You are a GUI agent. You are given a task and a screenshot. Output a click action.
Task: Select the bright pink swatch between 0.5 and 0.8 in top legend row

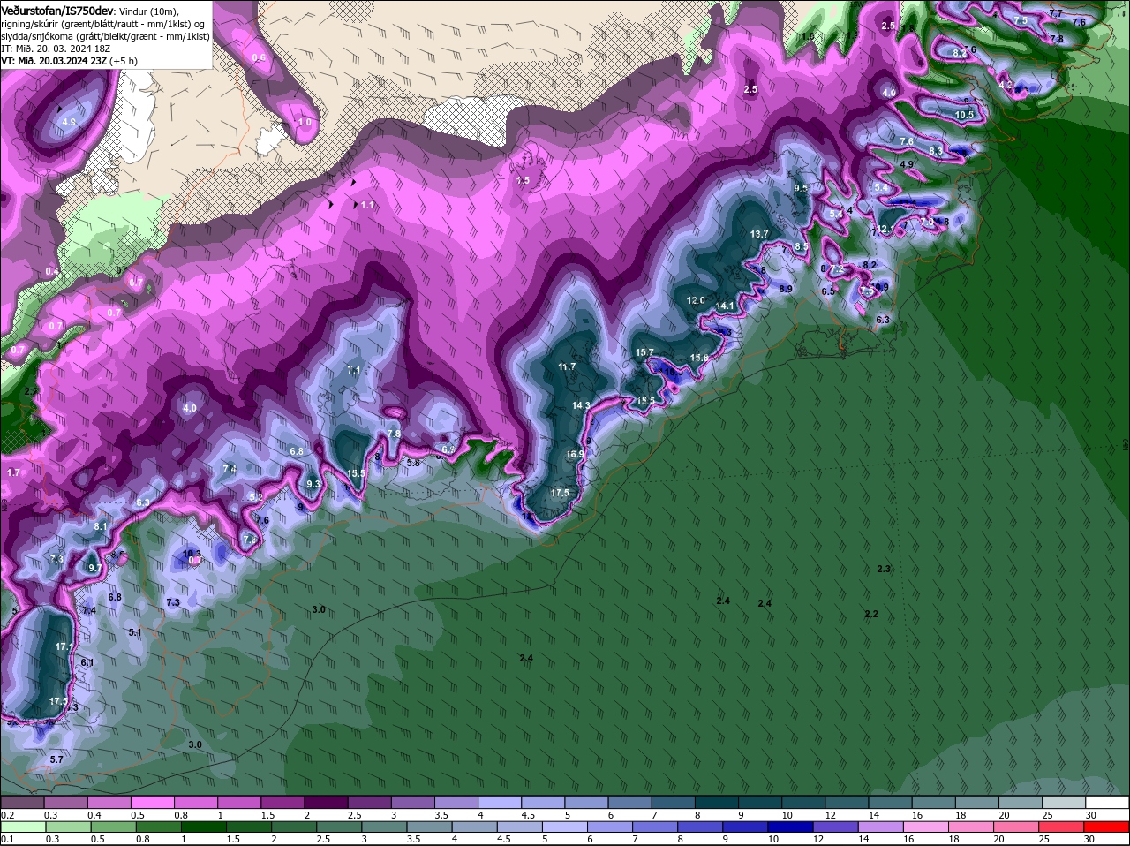(152, 802)
